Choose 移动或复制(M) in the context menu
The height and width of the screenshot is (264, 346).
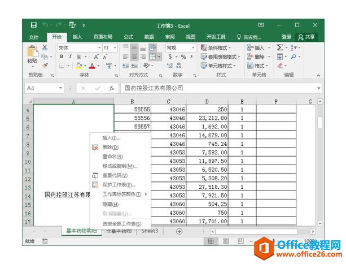pyautogui.click(x=121, y=166)
